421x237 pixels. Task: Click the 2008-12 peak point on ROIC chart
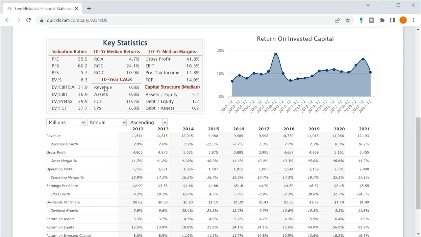[x=276, y=54]
